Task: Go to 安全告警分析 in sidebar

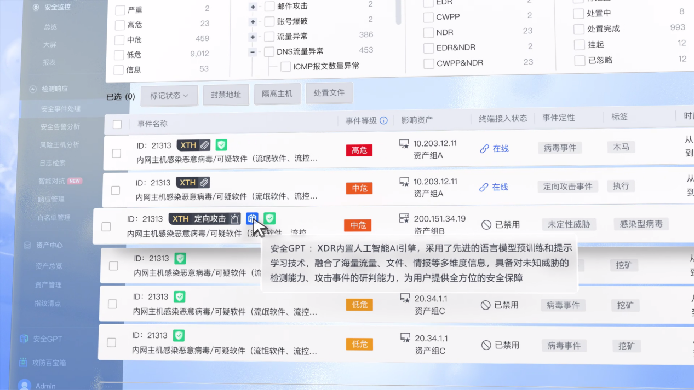Action: point(60,126)
